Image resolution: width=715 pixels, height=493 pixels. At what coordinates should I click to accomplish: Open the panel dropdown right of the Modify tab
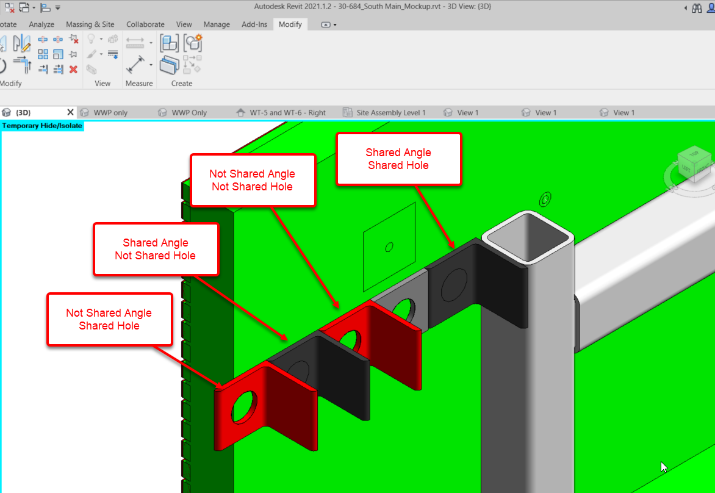tap(328, 24)
